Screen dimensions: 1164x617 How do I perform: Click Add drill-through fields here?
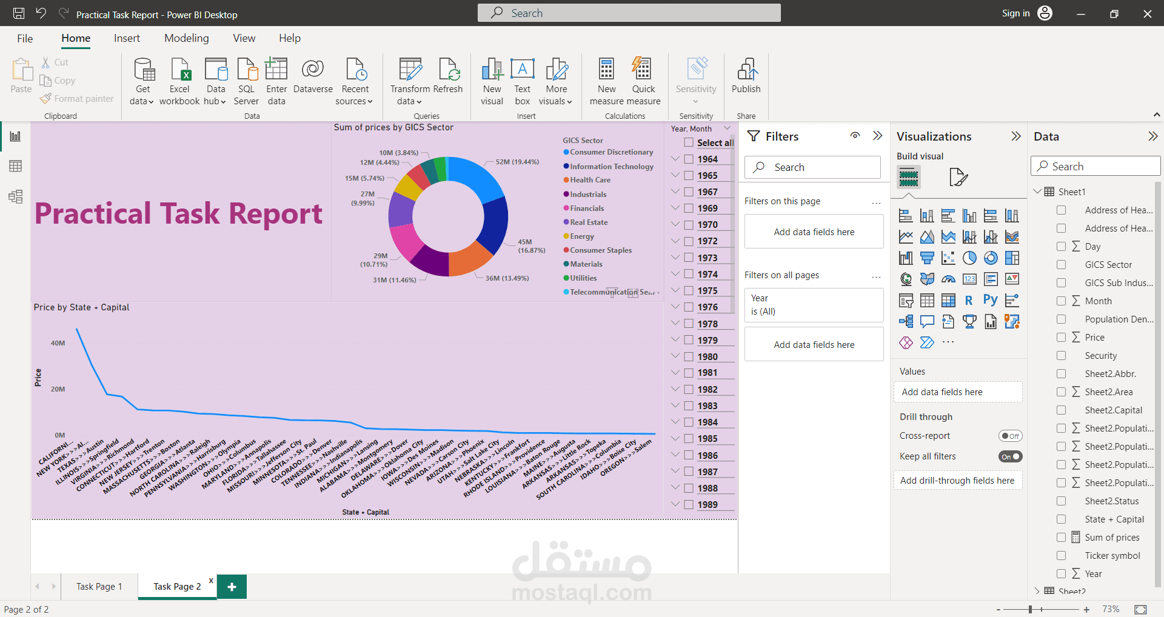coord(958,481)
